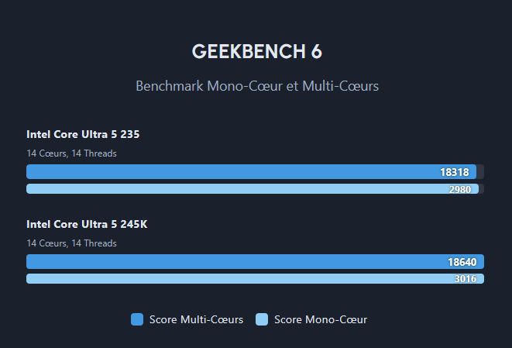512x348 pixels.
Task: Select the Ultra 5 235 multi-core bar
Action: tap(251, 171)
